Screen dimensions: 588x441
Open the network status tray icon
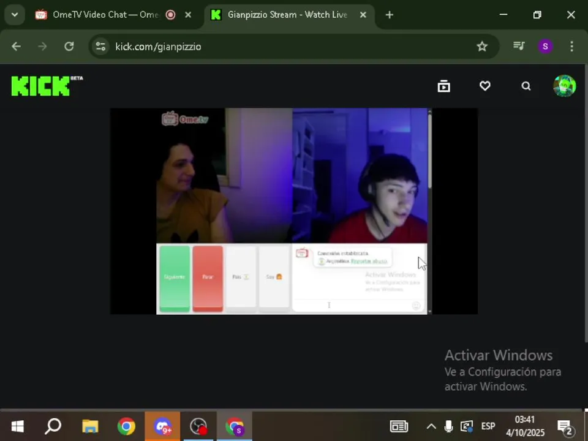(x=467, y=426)
